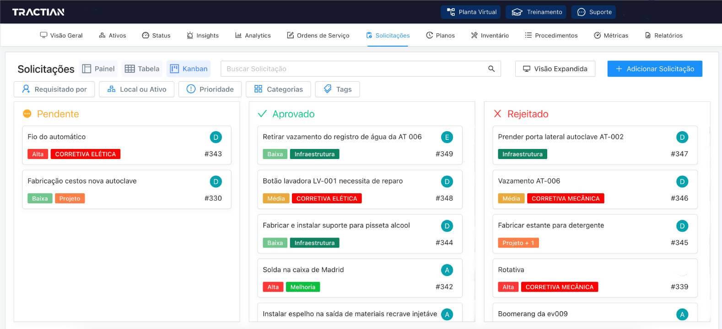Open Fabricar e instalar suporte card

pos(360,234)
